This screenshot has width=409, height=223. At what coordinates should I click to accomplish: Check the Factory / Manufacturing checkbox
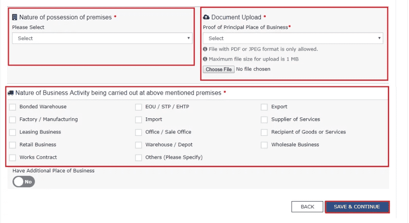13,119
